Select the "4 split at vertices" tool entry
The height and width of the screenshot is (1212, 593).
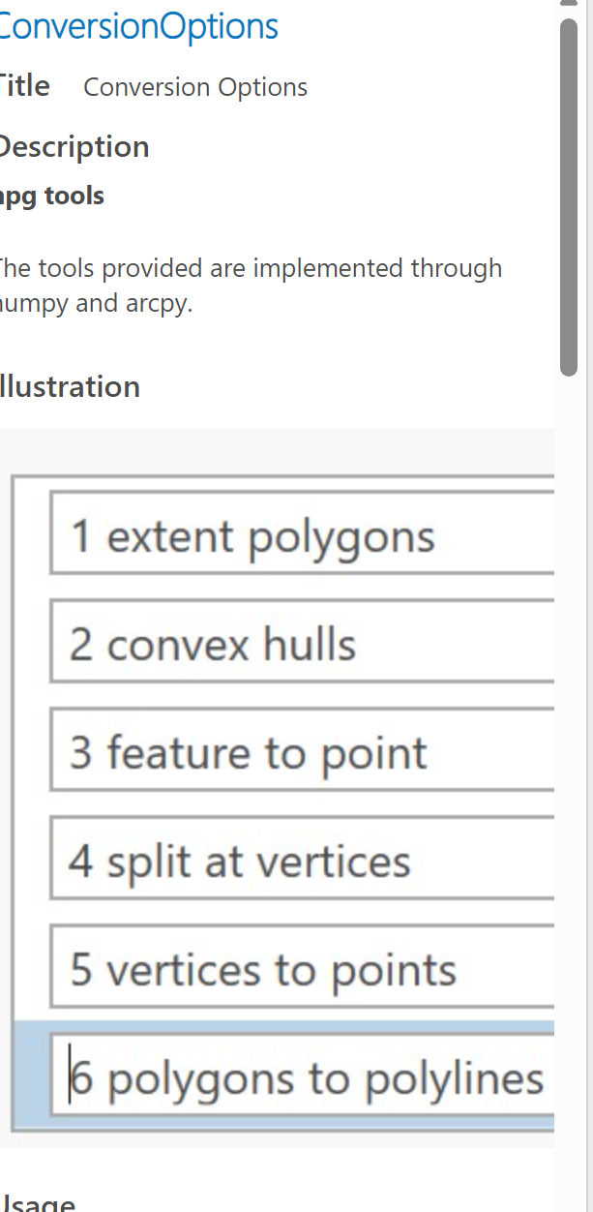click(x=290, y=860)
